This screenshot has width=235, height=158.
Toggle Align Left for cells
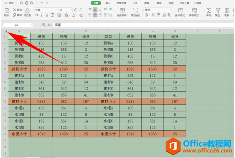(90, 15)
